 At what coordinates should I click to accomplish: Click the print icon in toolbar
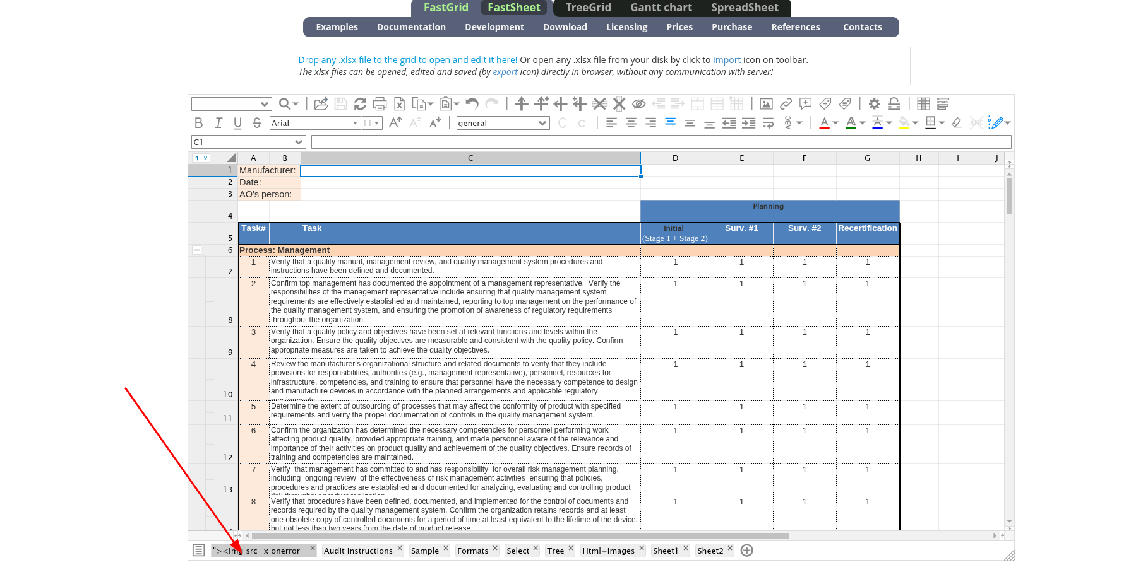pos(380,104)
